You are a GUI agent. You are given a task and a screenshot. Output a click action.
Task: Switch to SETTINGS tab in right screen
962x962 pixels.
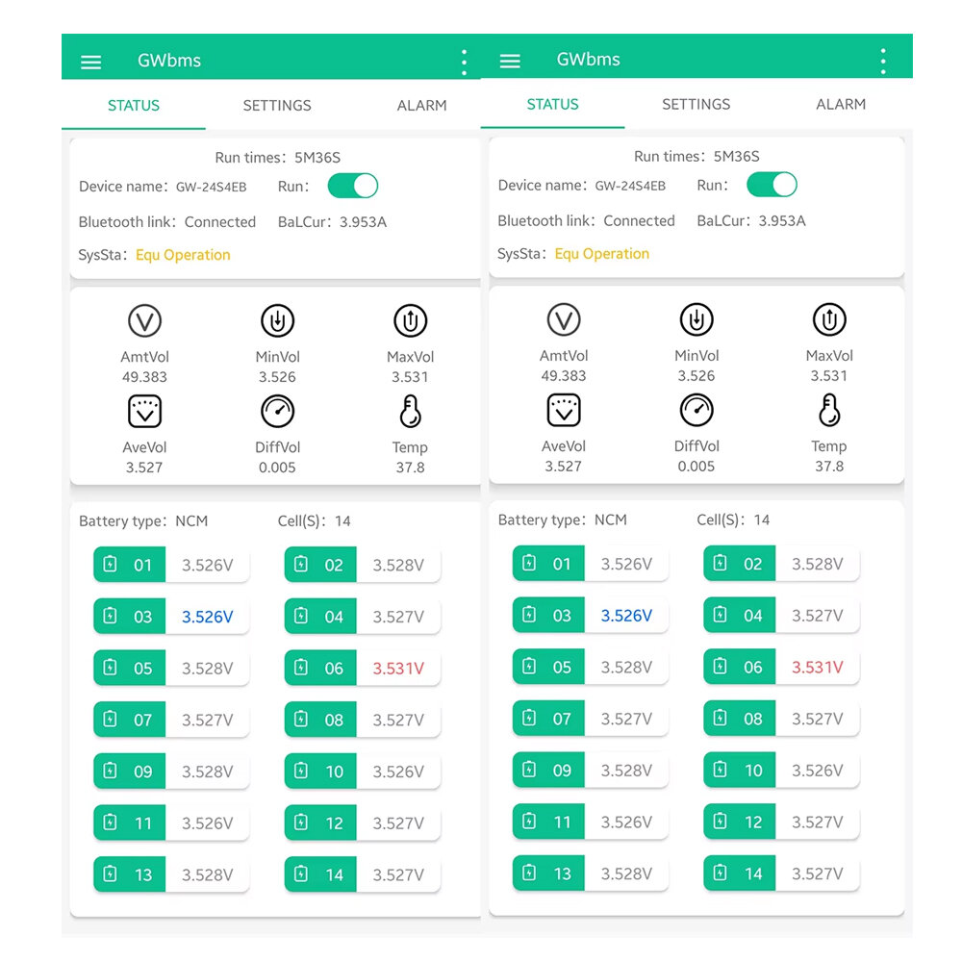[x=696, y=104]
